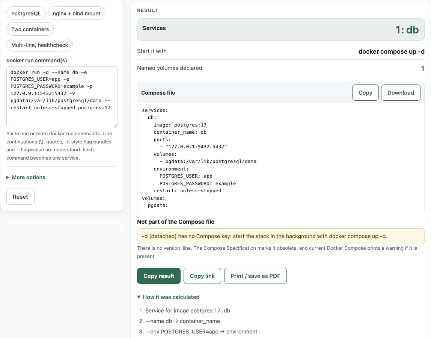Click the '127.0.0.1:5432:5432' port mapping line
431x338 pixels.
pyautogui.click(x=193, y=147)
